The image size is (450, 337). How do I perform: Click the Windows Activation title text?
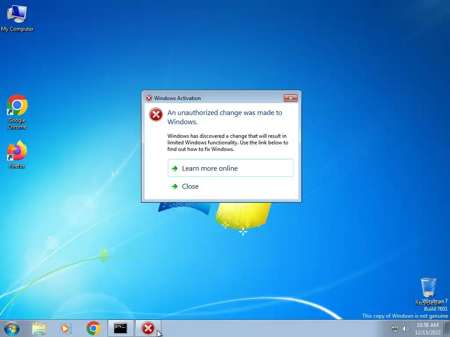(x=178, y=98)
